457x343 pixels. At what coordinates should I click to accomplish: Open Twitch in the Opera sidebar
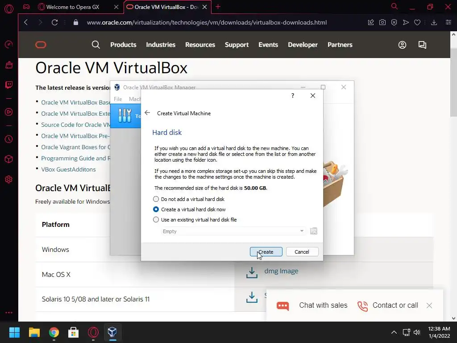point(9,85)
